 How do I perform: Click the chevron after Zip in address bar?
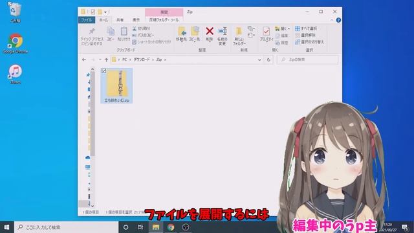pos(165,60)
